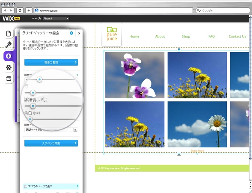Click the top anchor handle on gallery
This screenshot has width=252, height=193.
click(179, 50)
